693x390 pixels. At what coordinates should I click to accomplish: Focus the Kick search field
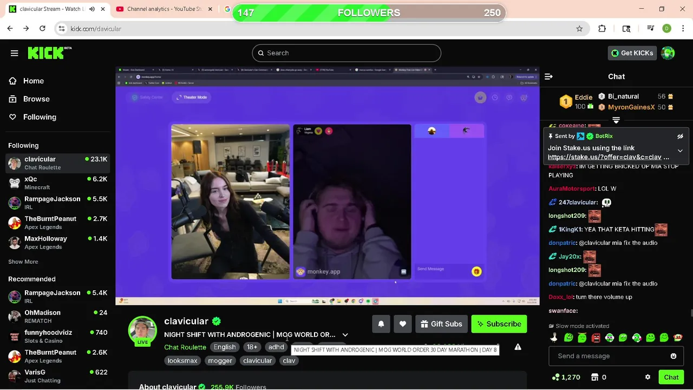tap(346, 53)
